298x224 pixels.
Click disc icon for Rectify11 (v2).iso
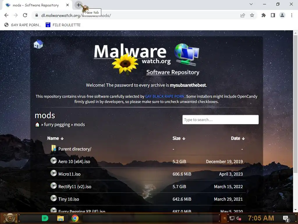[54, 186]
